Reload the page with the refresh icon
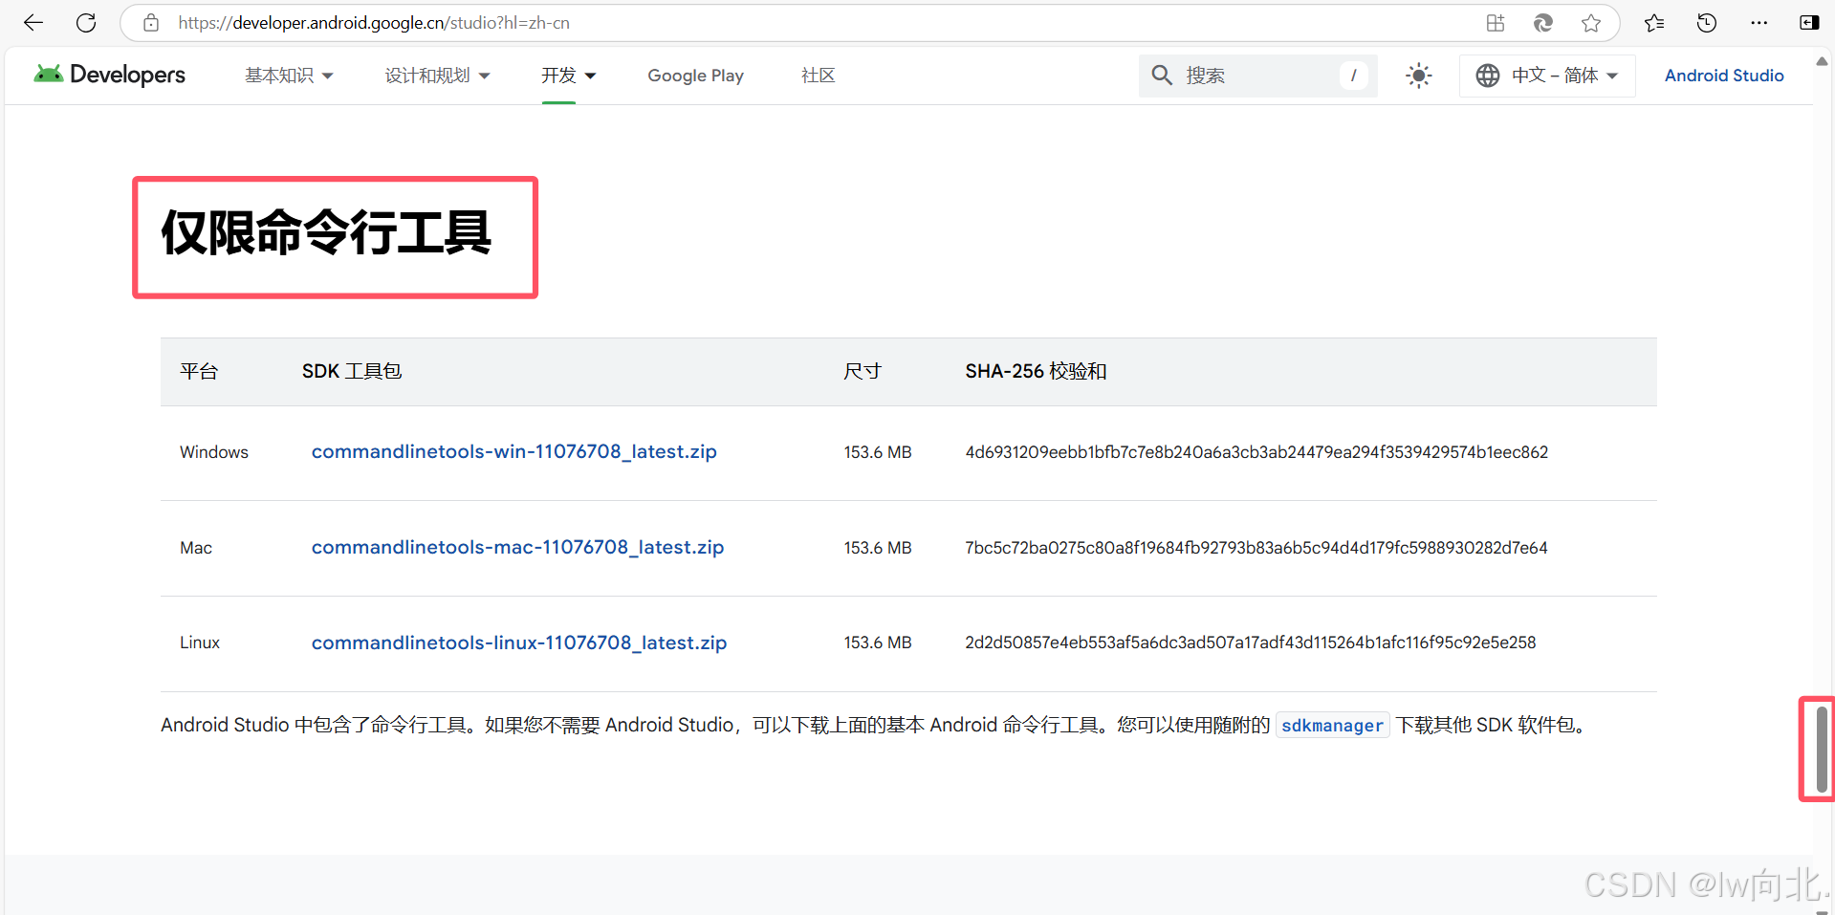1835x915 pixels. [86, 23]
